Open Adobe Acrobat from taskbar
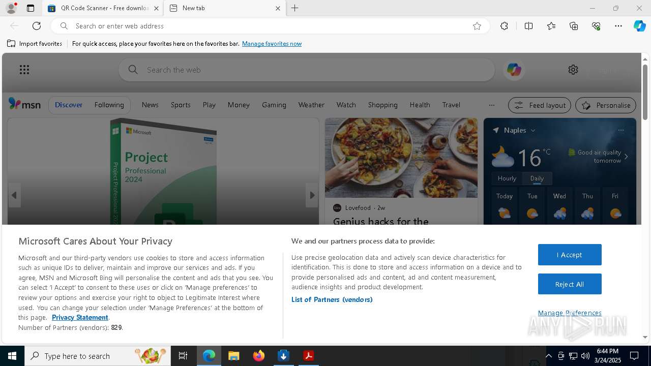Image resolution: width=651 pixels, height=366 pixels. pos(309,356)
